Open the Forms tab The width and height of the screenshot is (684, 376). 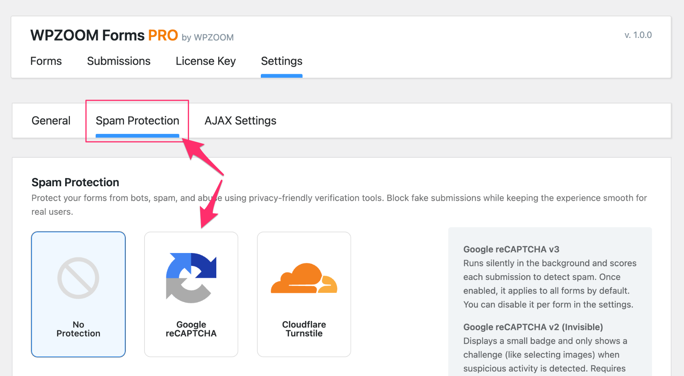point(46,61)
